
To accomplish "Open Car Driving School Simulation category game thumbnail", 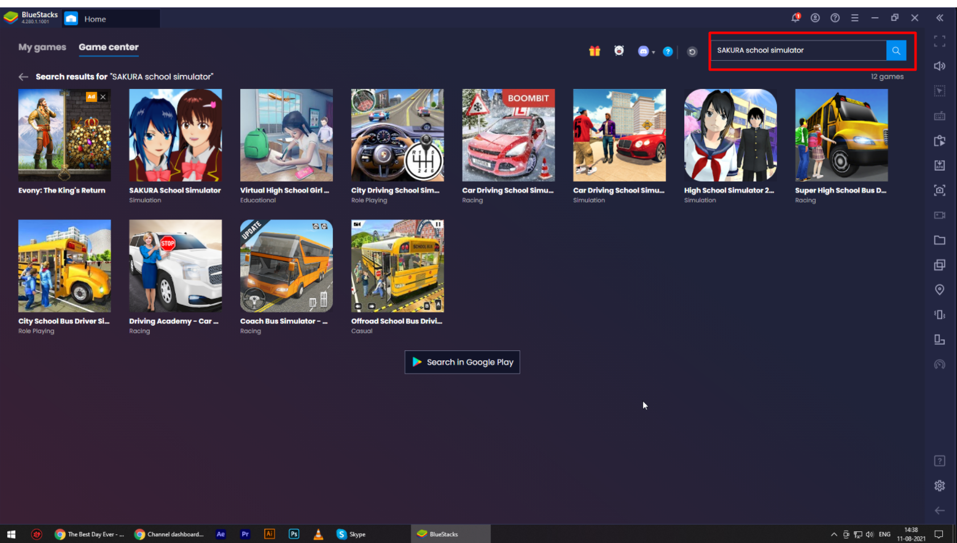I will 619,135.
